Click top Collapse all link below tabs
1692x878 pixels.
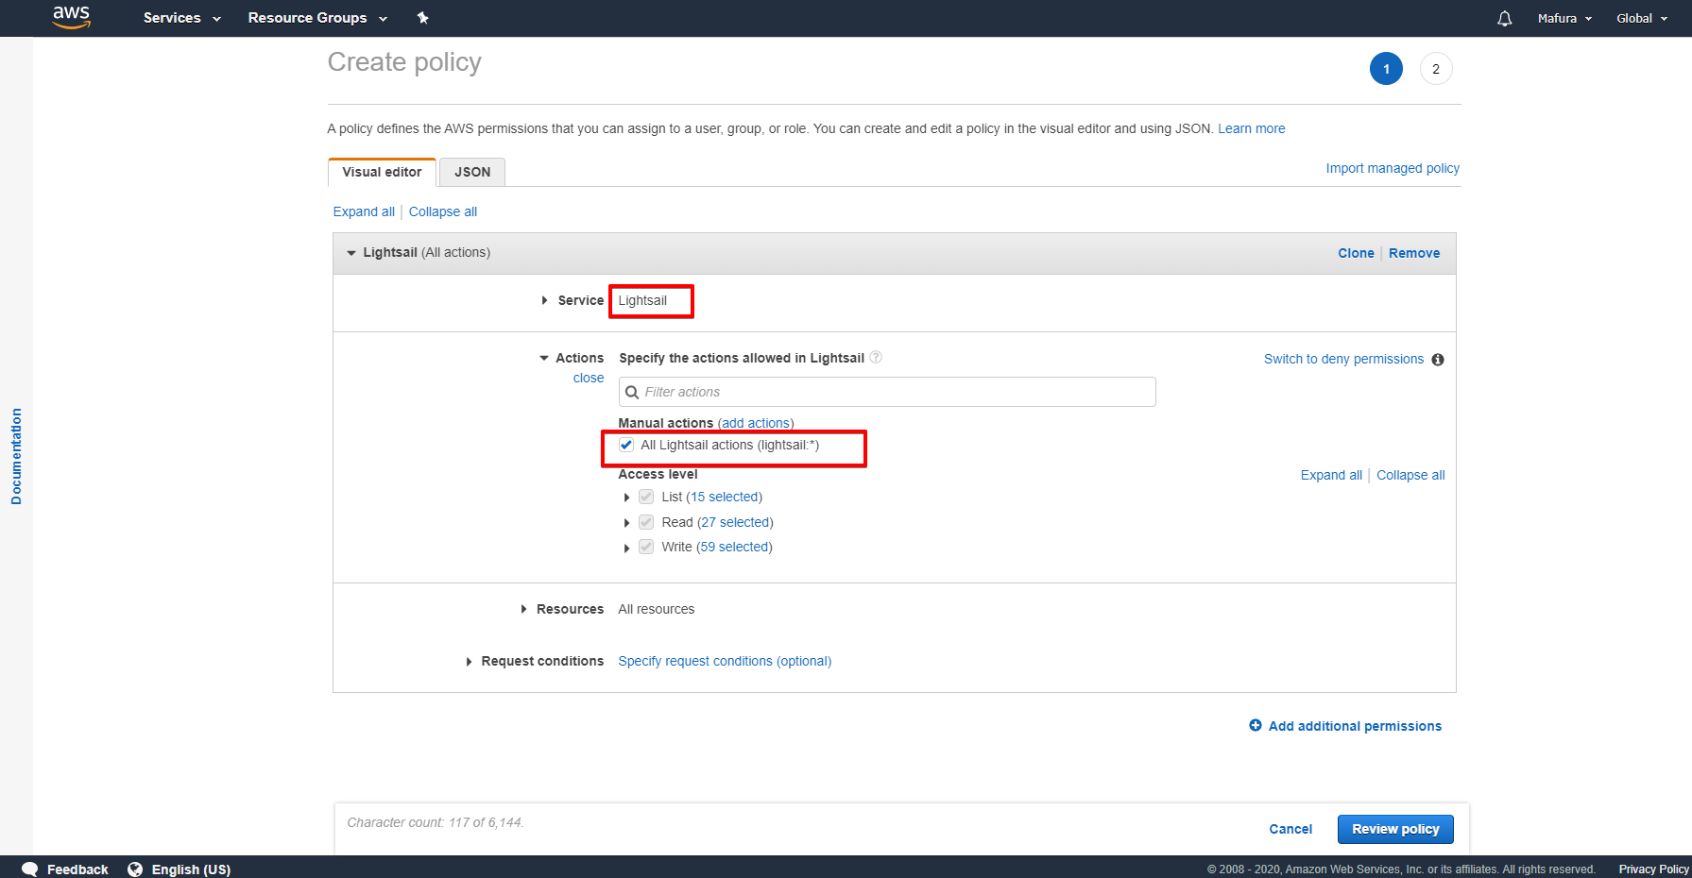[x=443, y=211]
